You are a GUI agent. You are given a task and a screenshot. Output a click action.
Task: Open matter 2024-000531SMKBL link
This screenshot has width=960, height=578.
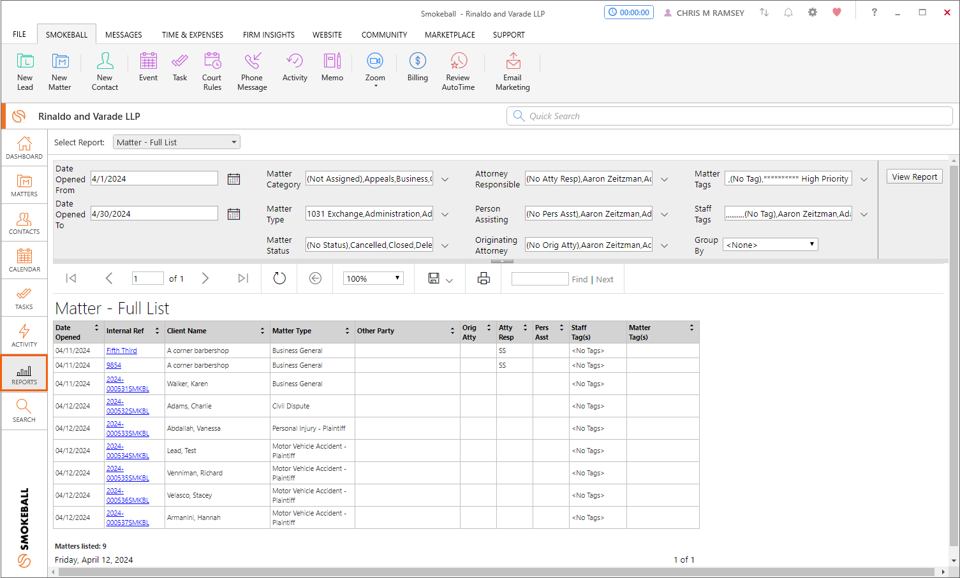coord(128,384)
